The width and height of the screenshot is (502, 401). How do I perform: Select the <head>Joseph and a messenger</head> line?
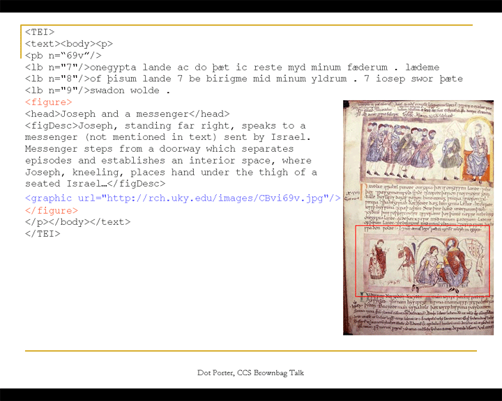(128, 114)
